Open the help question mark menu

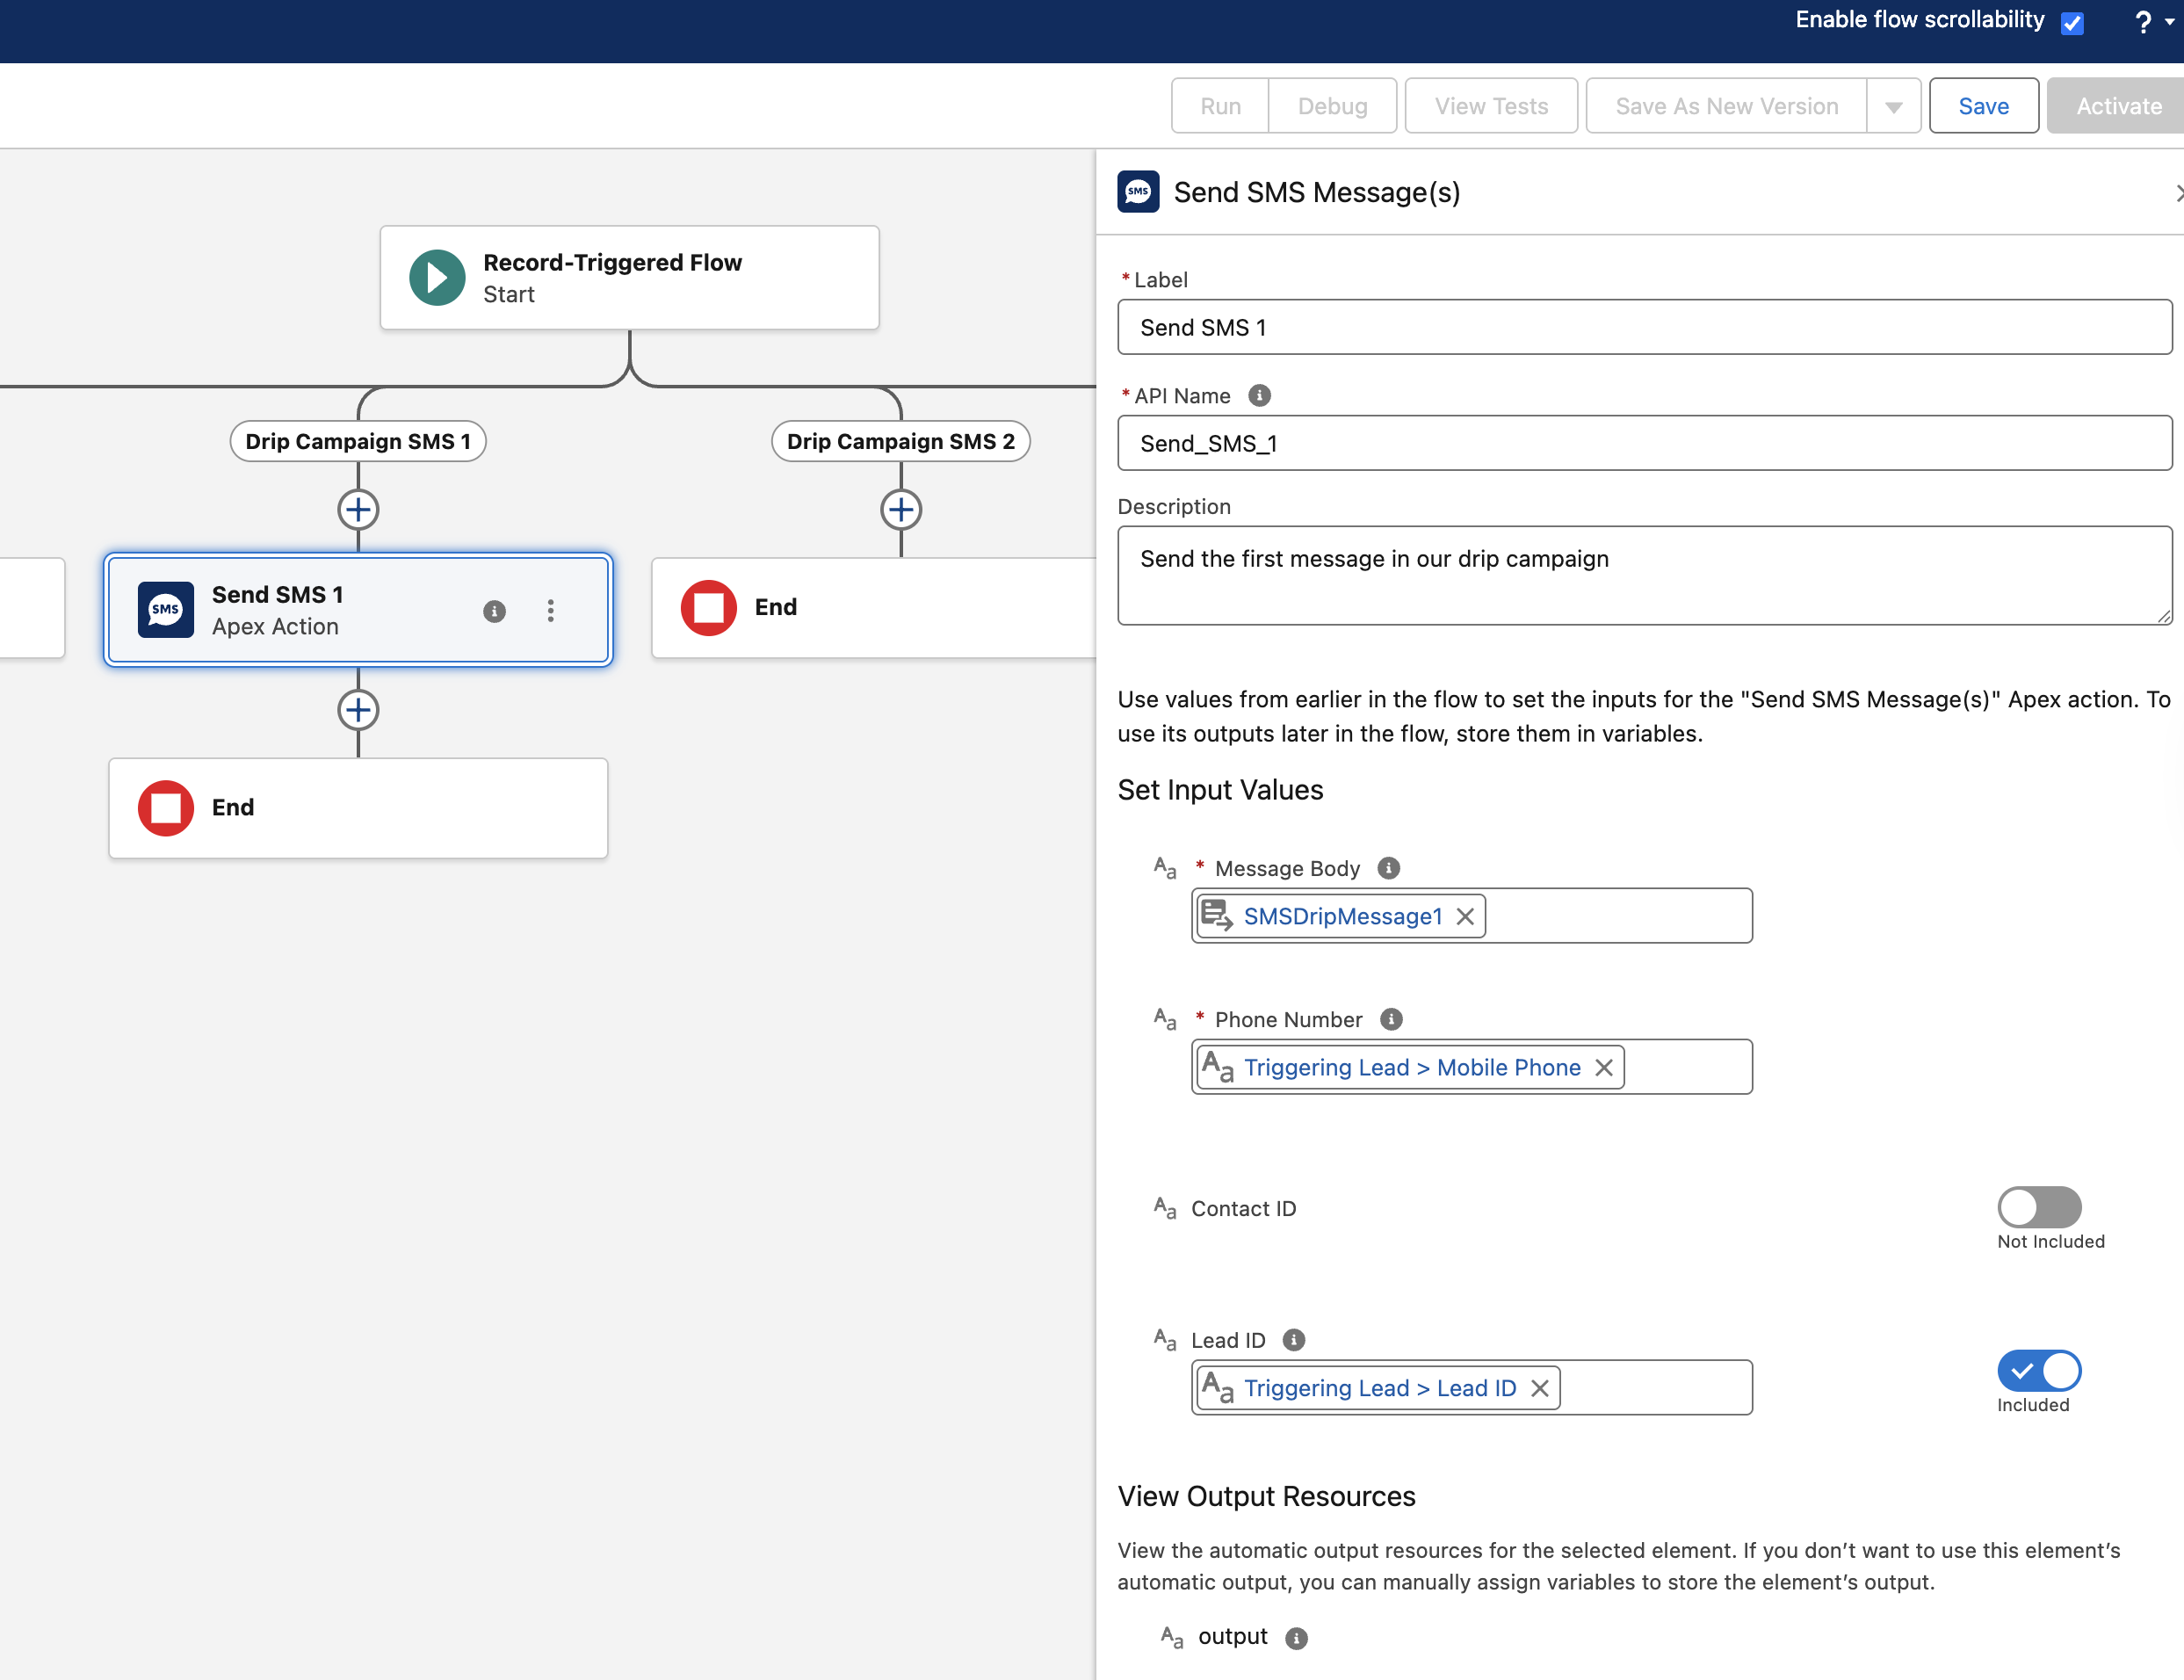pyautogui.click(x=2143, y=22)
